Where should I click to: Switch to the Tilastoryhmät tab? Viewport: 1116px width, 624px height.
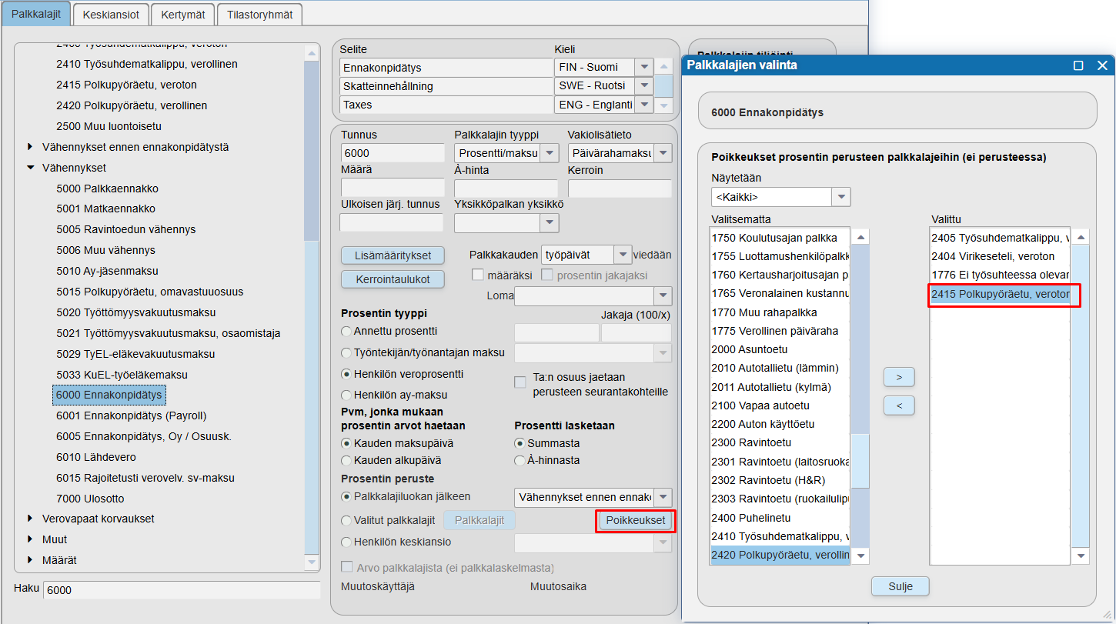(x=260, y=15)
